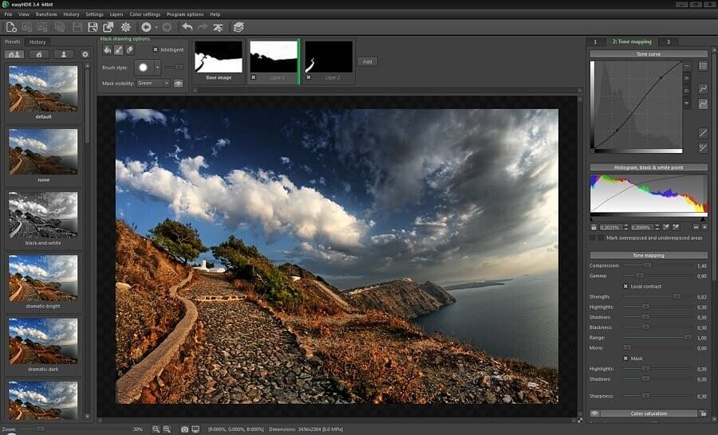Viewport: 718px width, 435px height.
Task: Click black point percentage stepper arrows
Action: click(x=625, y=227)
